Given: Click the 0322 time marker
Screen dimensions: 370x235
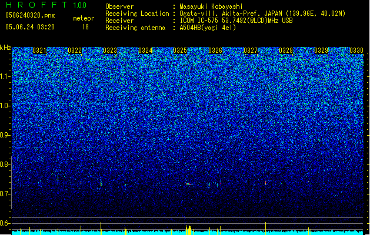Looking at the screenshot, I should coord(75,51).
